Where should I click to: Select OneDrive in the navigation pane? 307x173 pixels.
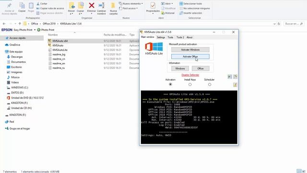tap(15, 45)
